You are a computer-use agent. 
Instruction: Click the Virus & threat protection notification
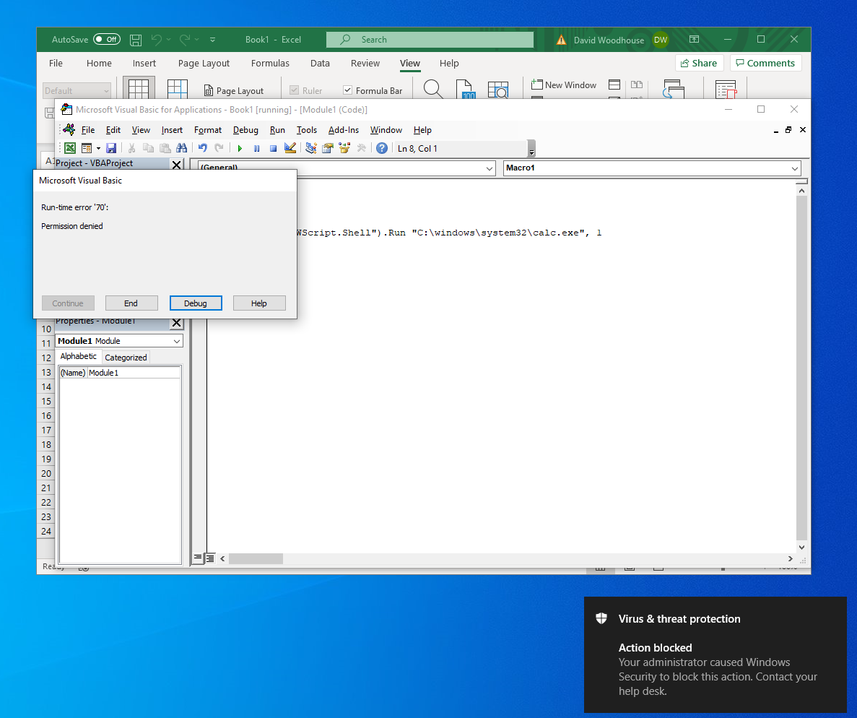tap(715, 654)
